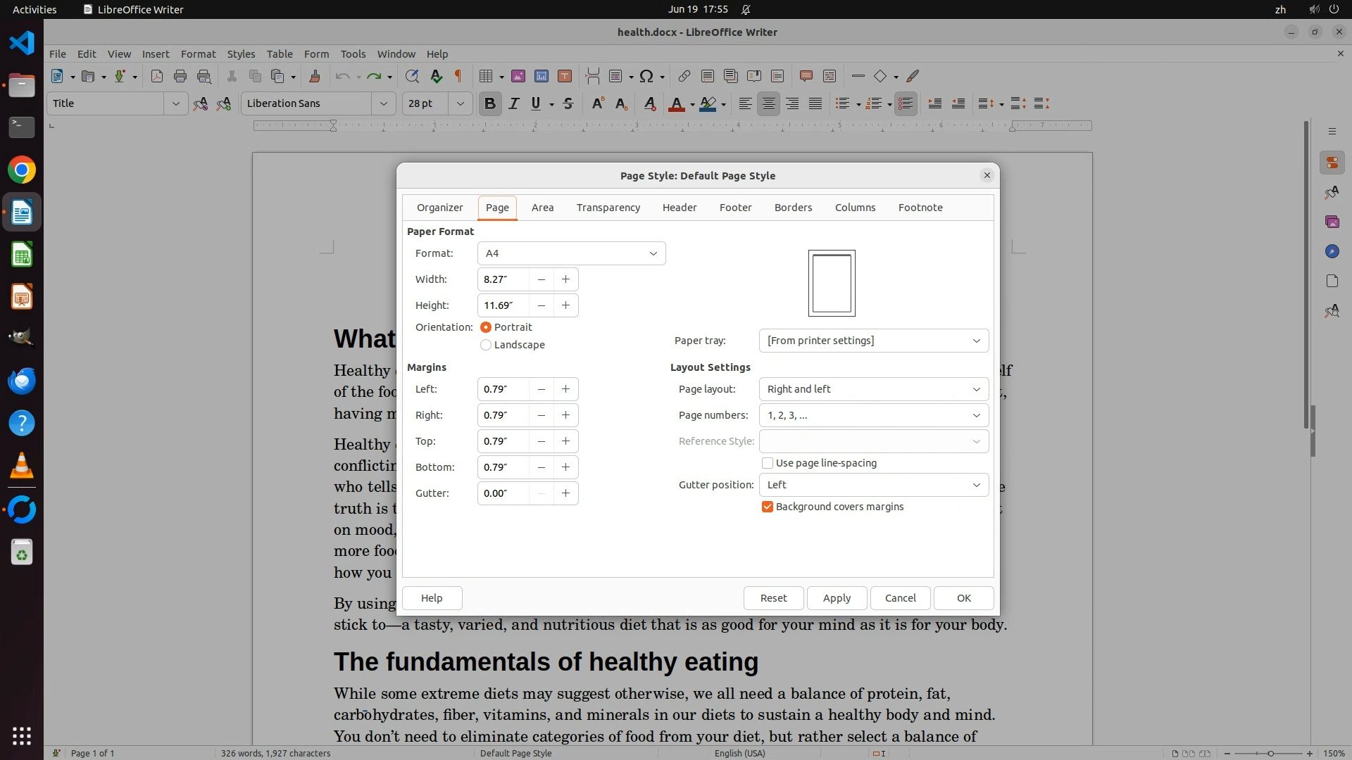Open the sidebar Navigator compass icon

coord(1332,252)
